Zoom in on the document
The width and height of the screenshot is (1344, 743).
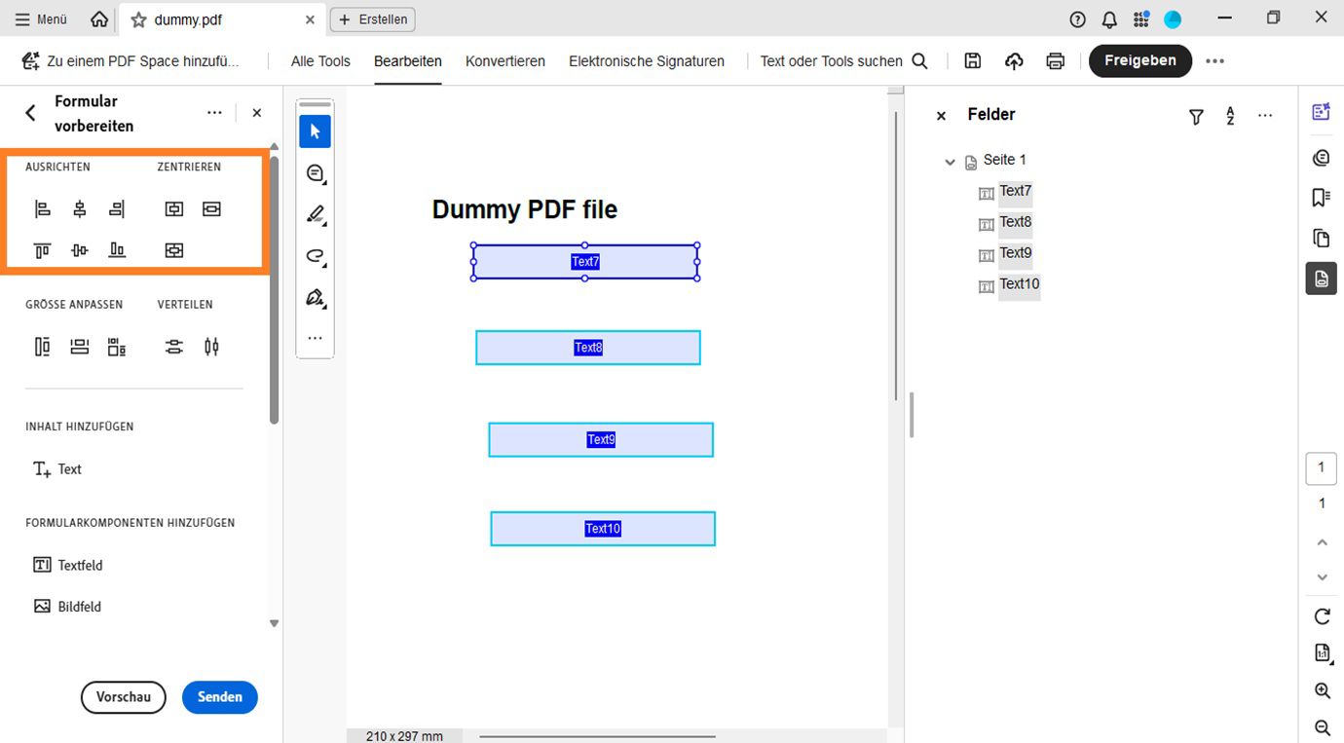point(1323,690)
